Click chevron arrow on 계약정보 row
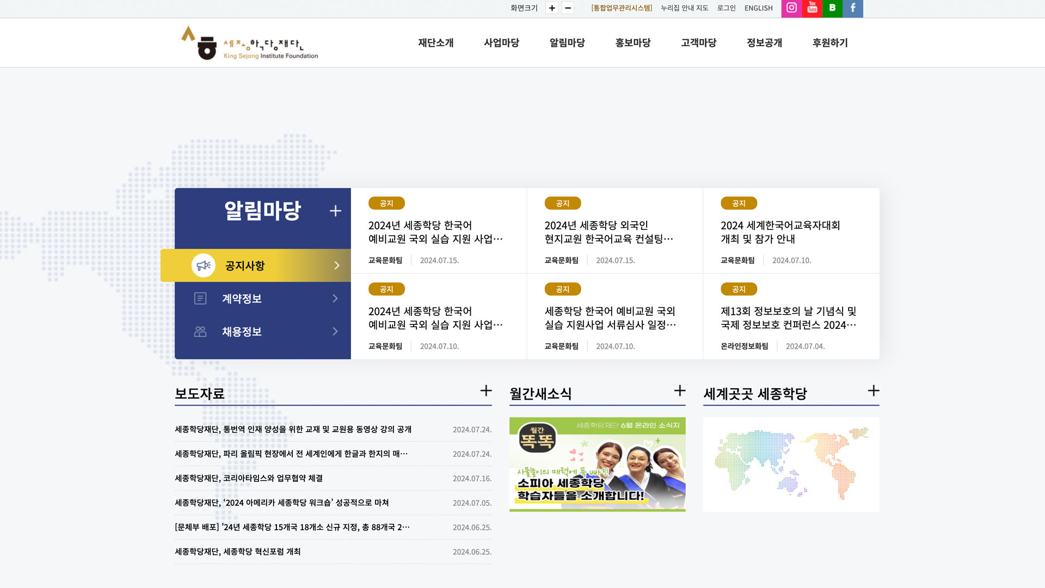Image resolution: width=1045 pixels, height=588 pixels. point(335,298)
